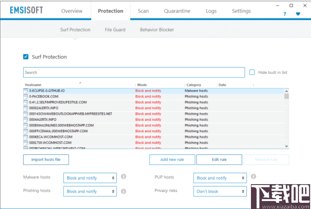Click the blue heart icon
The image size is (311, 209).
coord(298,14)
